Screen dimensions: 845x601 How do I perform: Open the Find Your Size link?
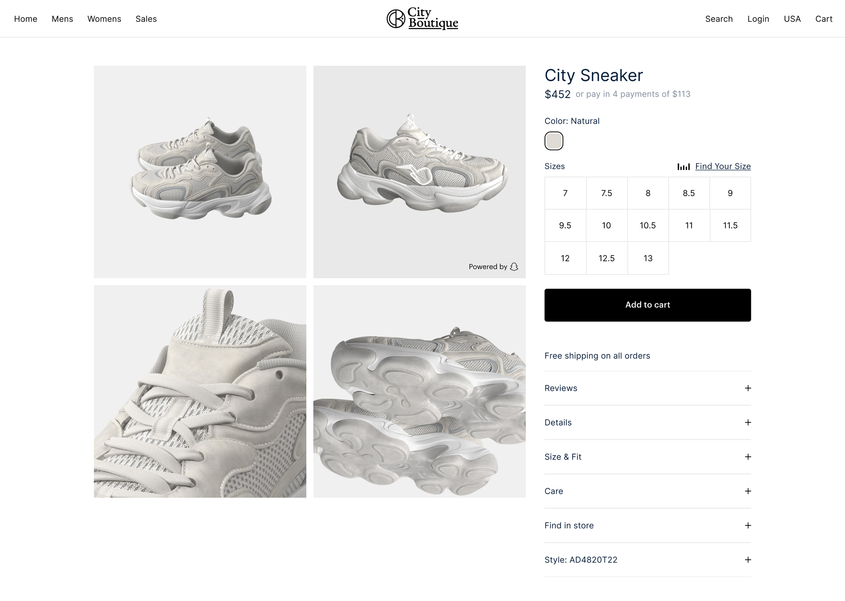[x=723, y=167]
